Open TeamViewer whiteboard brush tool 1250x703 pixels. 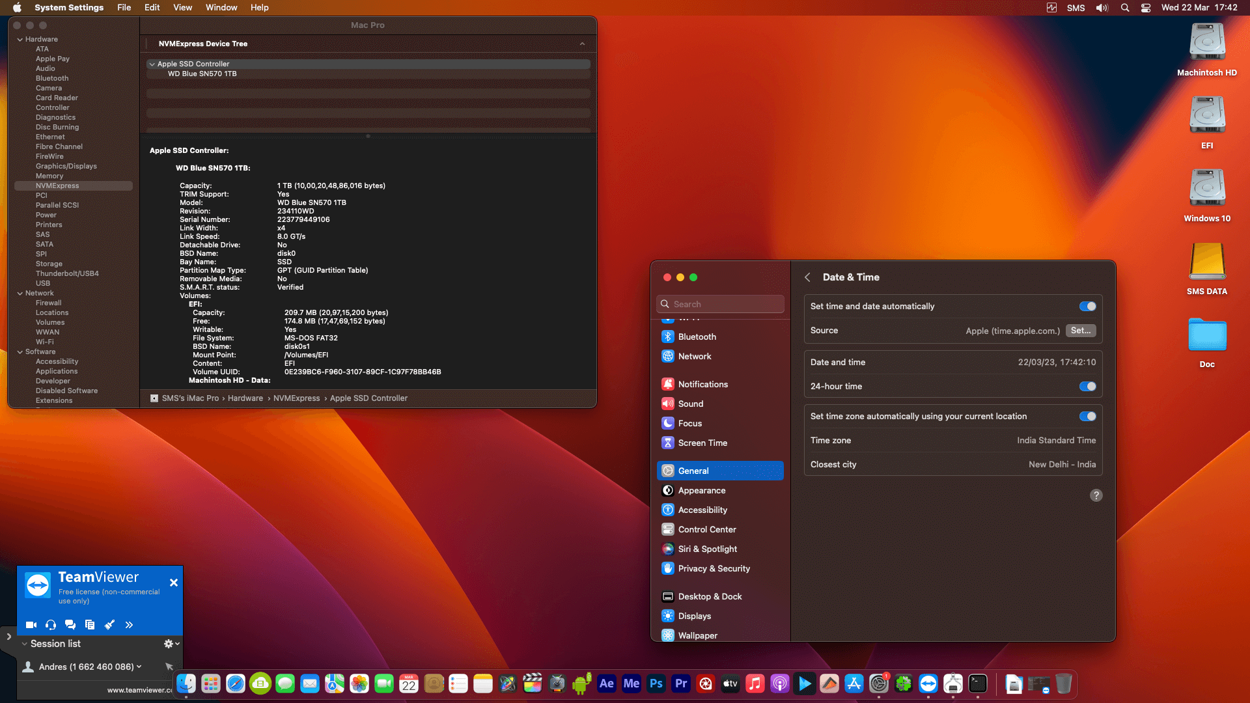[x=109, y=625]
